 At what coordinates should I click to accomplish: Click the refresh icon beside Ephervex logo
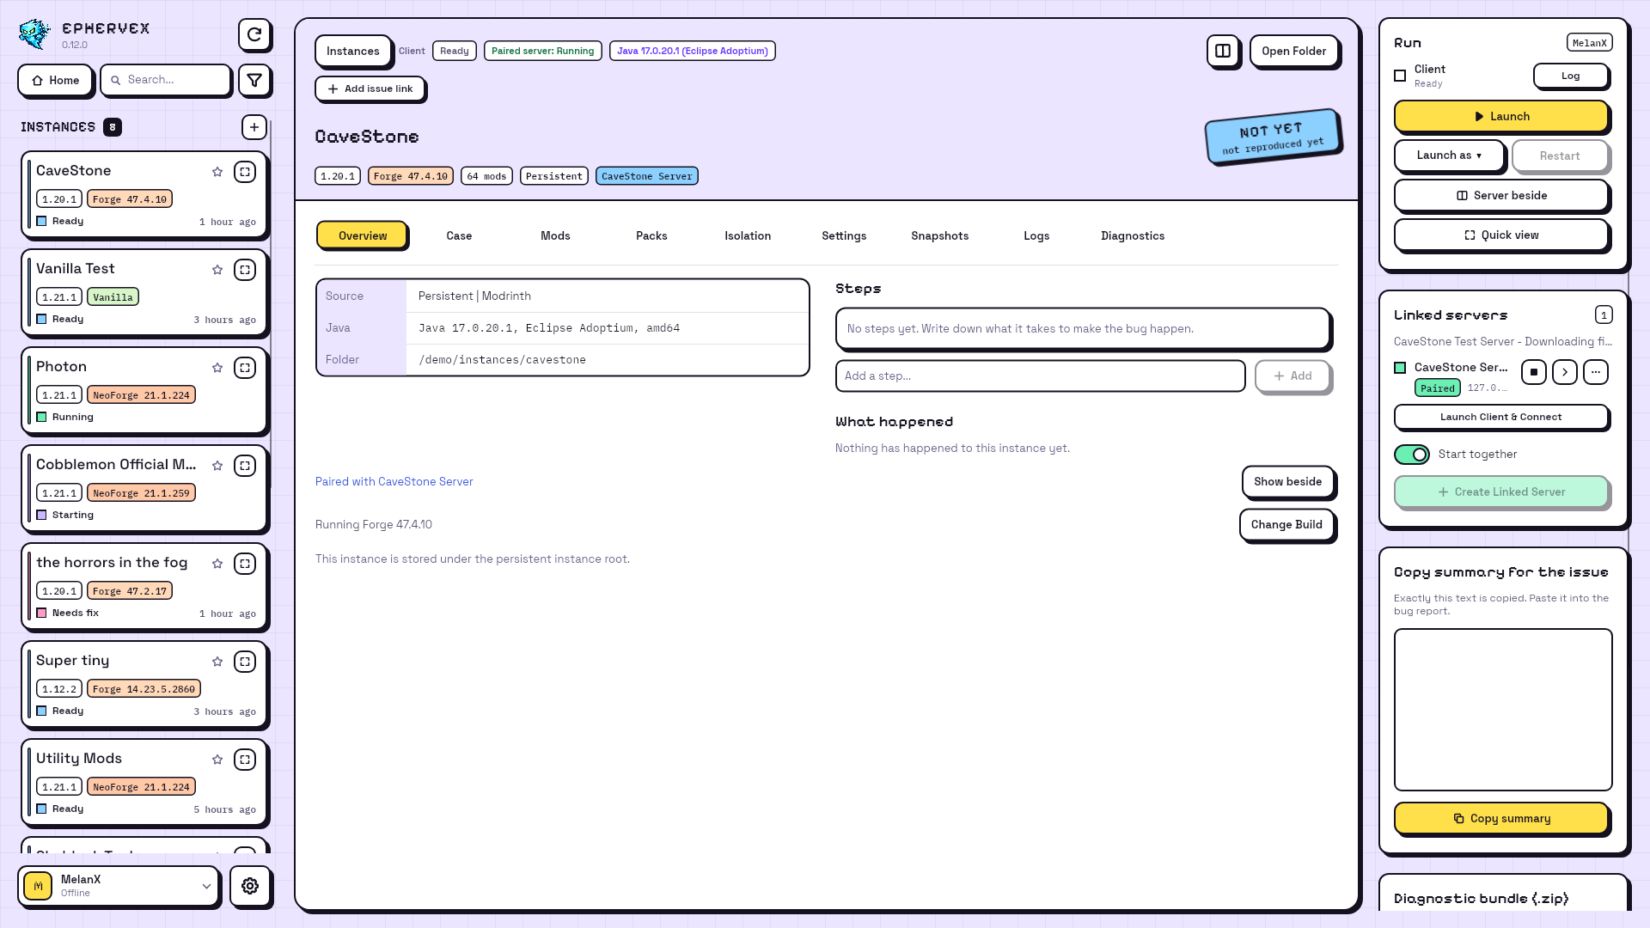tap(254, 34)
